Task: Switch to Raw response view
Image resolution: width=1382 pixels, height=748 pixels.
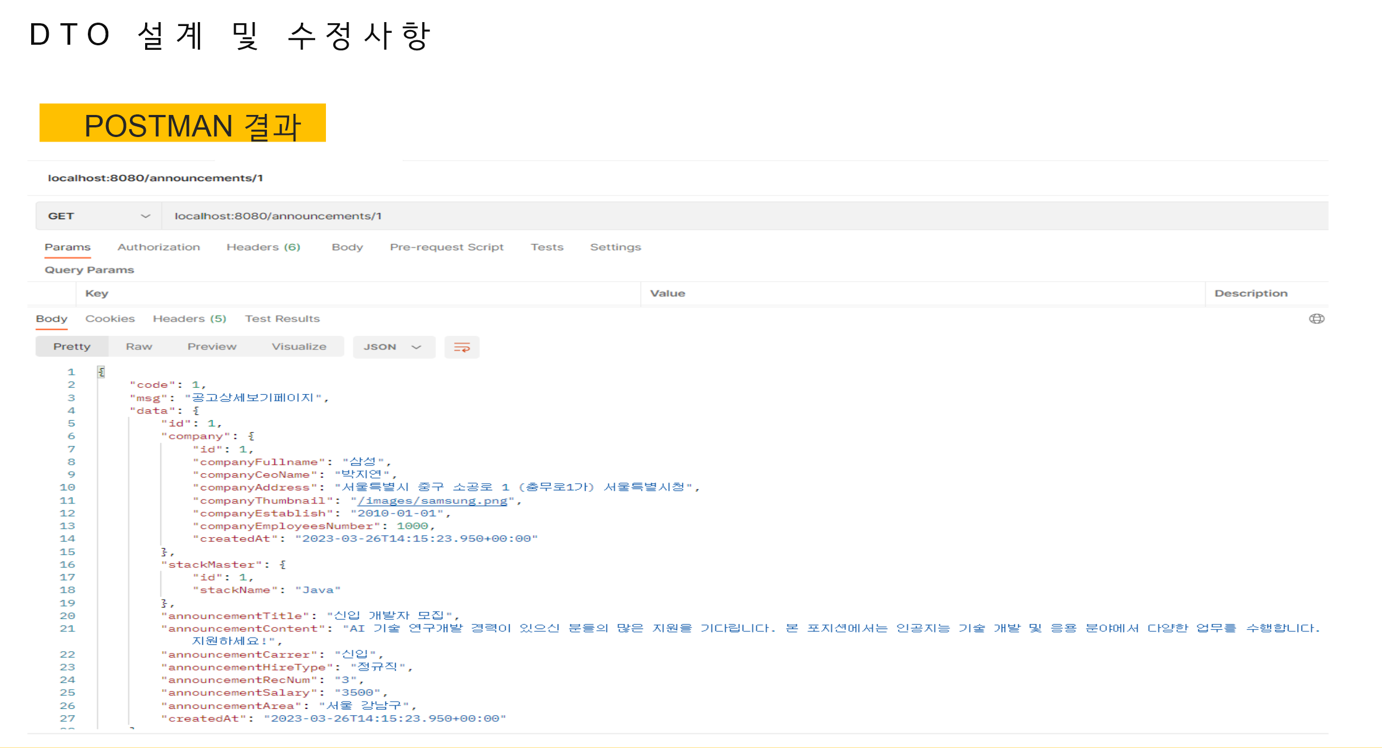Action: click(x=139, y=346)
